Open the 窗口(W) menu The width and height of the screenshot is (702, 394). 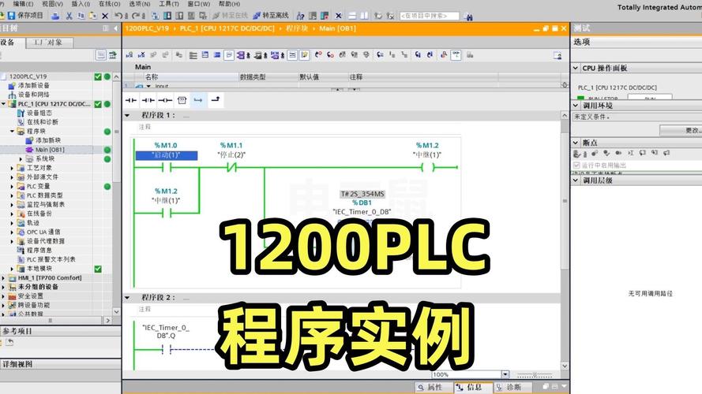pyautogui.click(x=198, y=4)
